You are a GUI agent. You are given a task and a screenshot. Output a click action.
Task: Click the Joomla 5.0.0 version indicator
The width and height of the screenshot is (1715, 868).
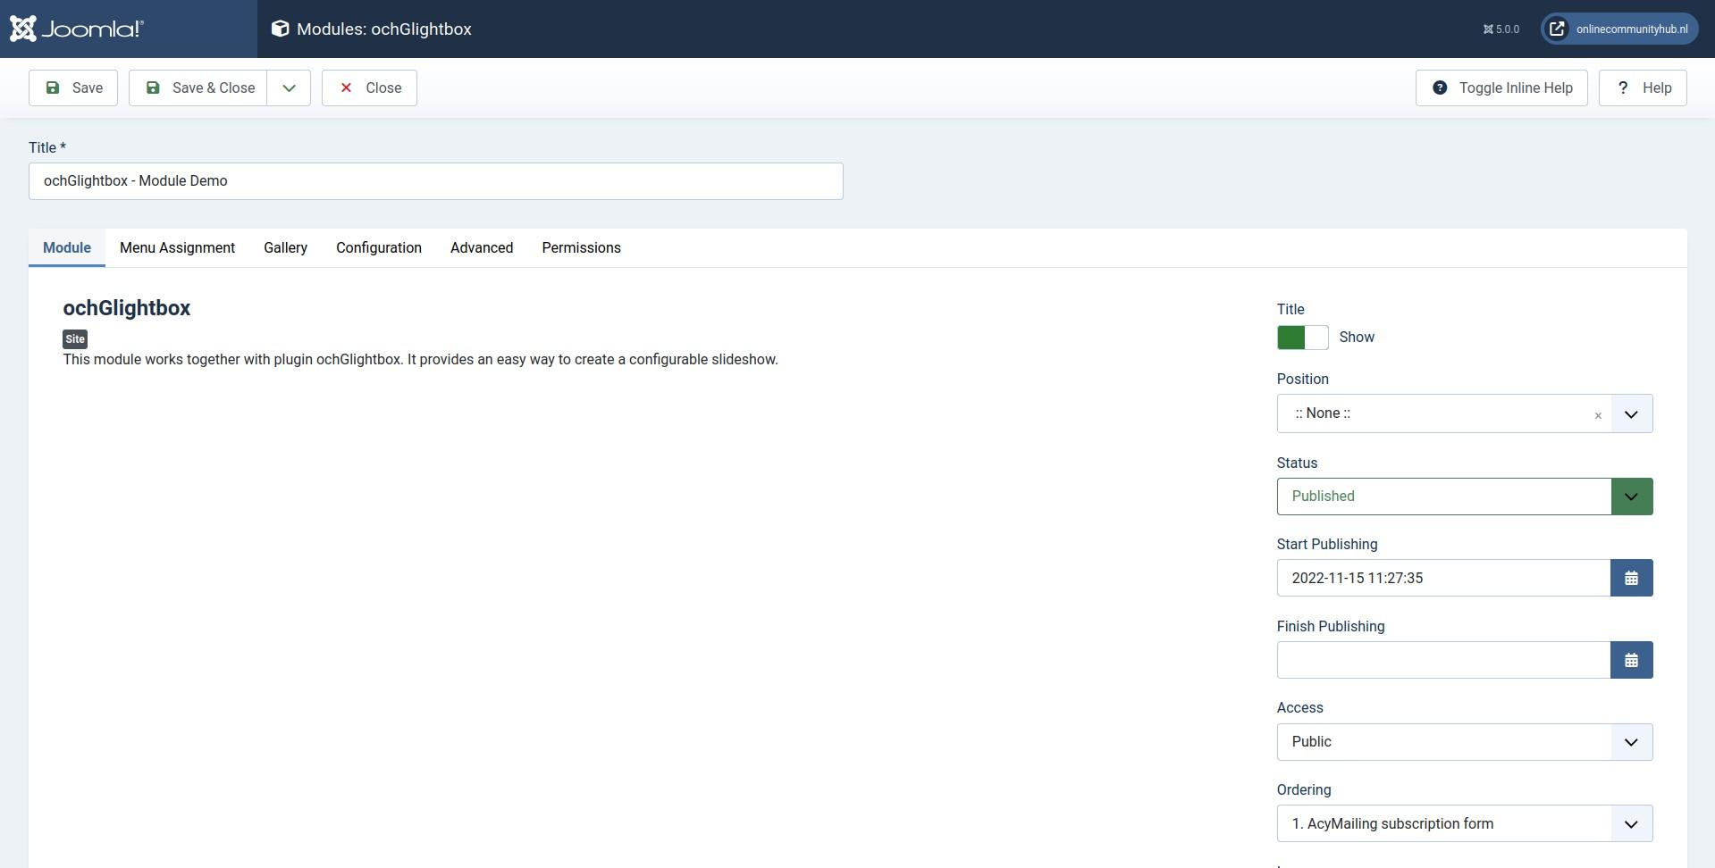point(1501,29)
